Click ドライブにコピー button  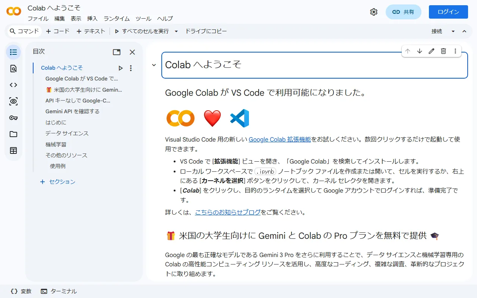click(x=206, y=31)
